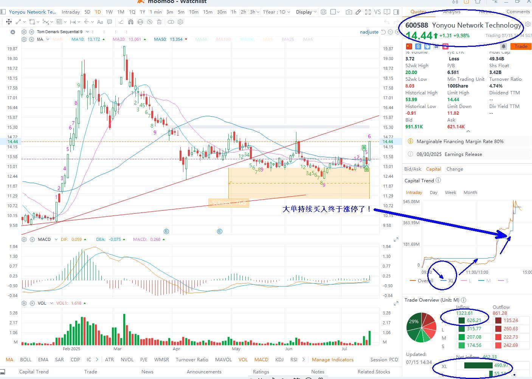532x379 pixels.
Task: Open MACD indicator settings gear
Action: pyautogui.click(x=24, y=239)
